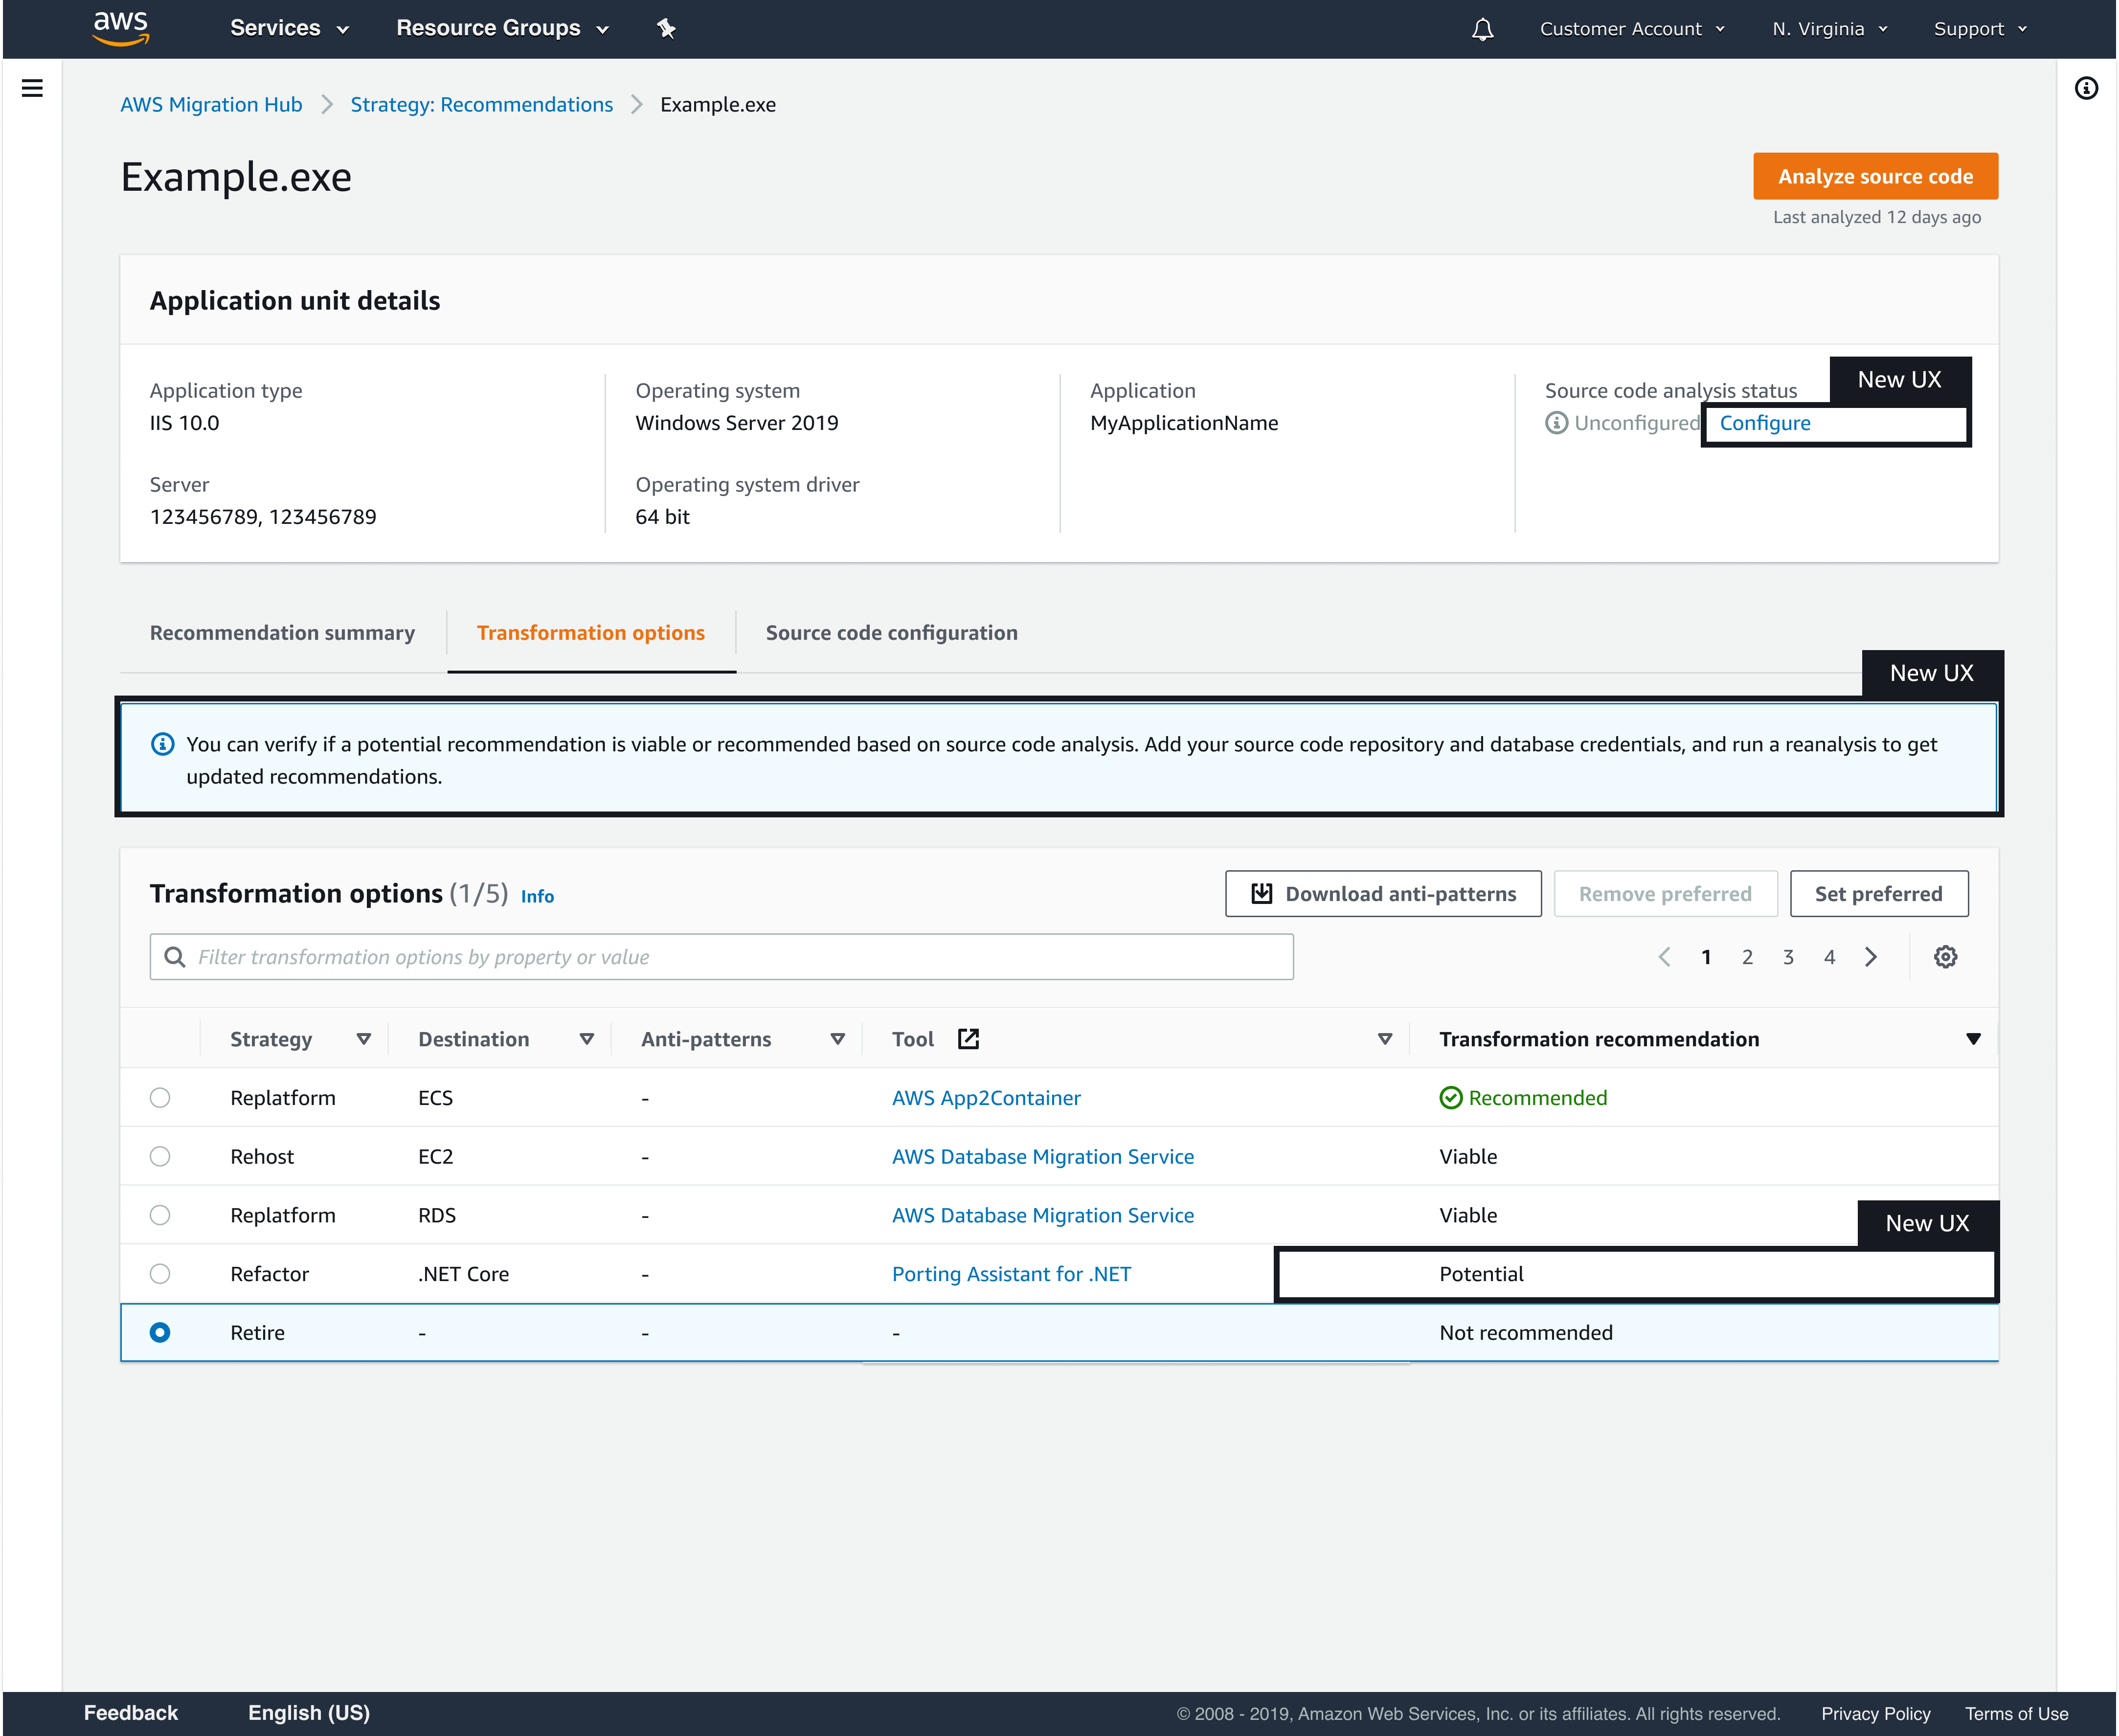Go to next page chevron in pagination
This screenshot has width=2119, height=1736.
(x=1870, y=957)
